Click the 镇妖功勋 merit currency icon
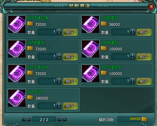 click(x=144, y=119)
